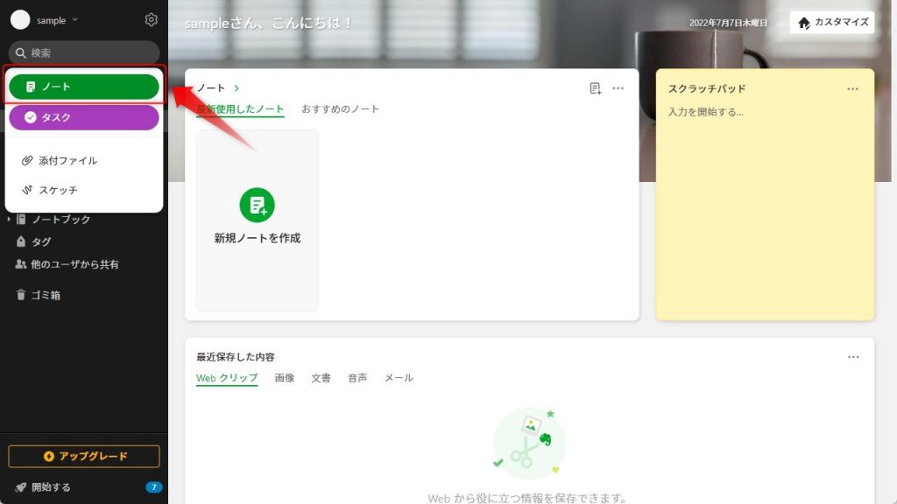This screenshot has height=504, width=897.
Task: Click the アップグレード upgrade button
Action: click(83, 456)
